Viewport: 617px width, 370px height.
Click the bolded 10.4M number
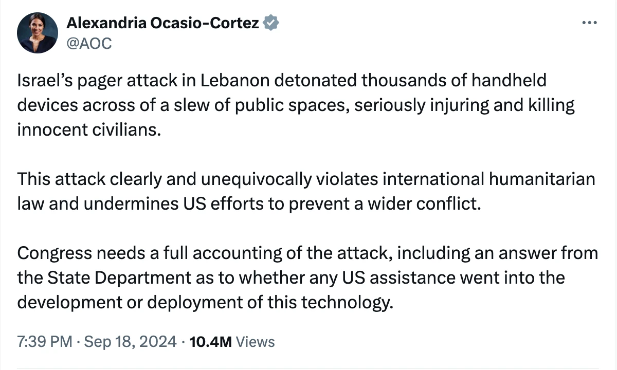[211, 341]
